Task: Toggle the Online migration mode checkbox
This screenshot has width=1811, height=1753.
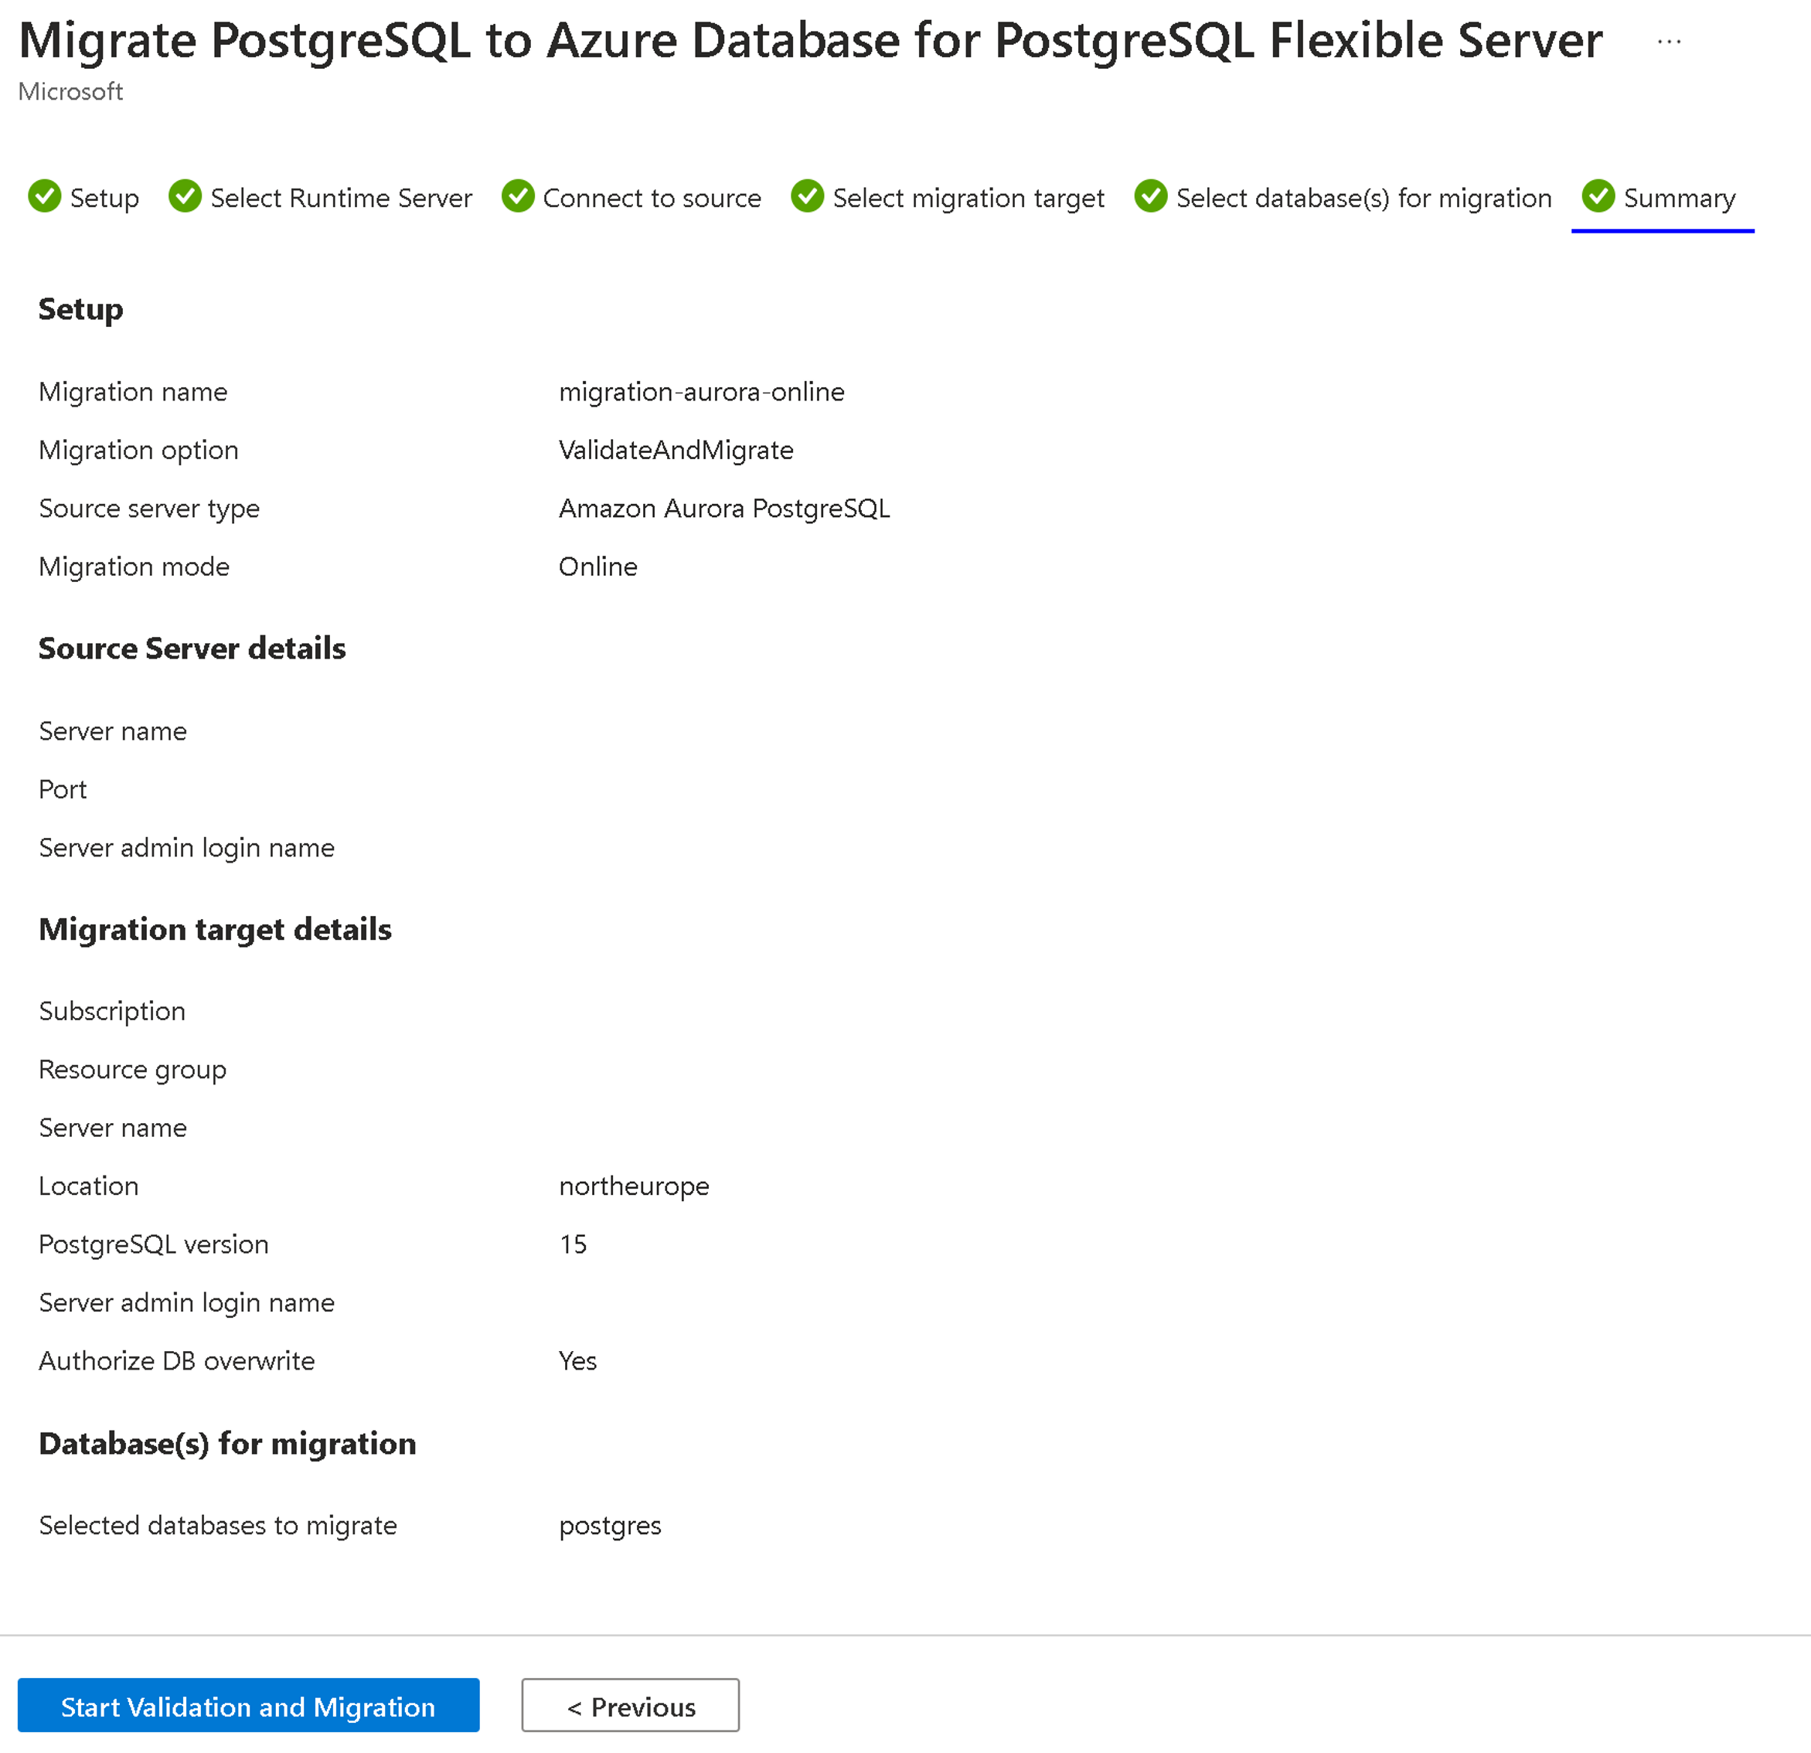Action: point(598,566)
